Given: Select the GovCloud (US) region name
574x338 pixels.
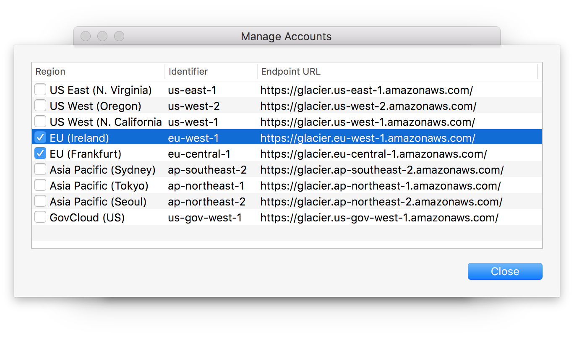Looking at the screenshot, I should tap(87, 218).
